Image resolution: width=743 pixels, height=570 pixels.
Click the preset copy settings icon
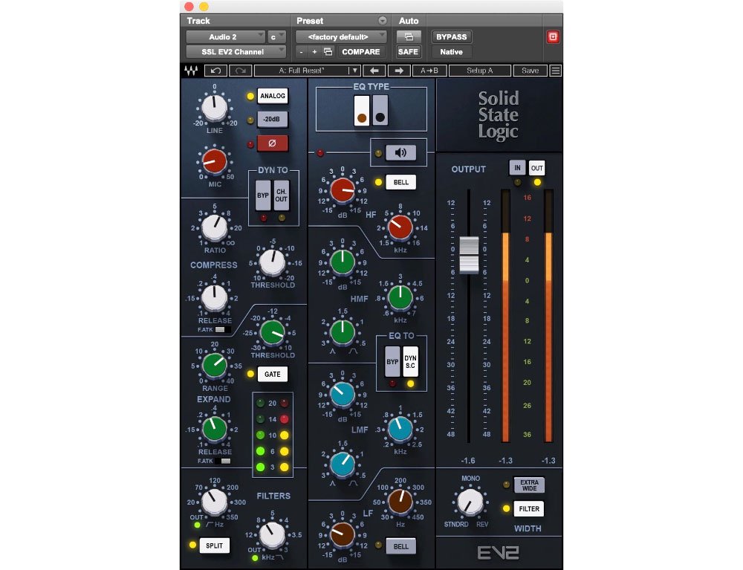tap(328, 51)
